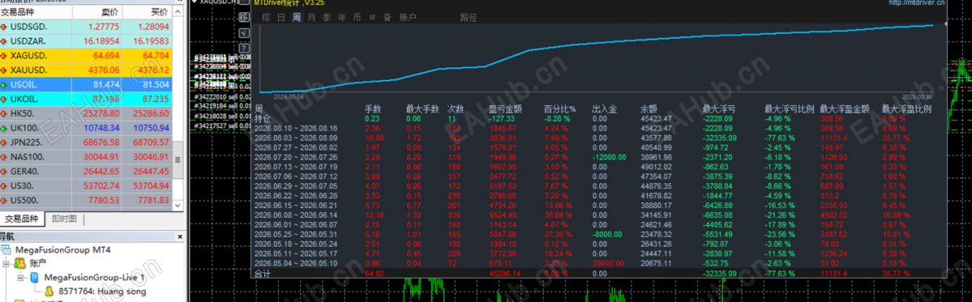Click the MegaFusionGroup-Live 1 server icon
The image size is (972, 302).
[x=35, y=278]
